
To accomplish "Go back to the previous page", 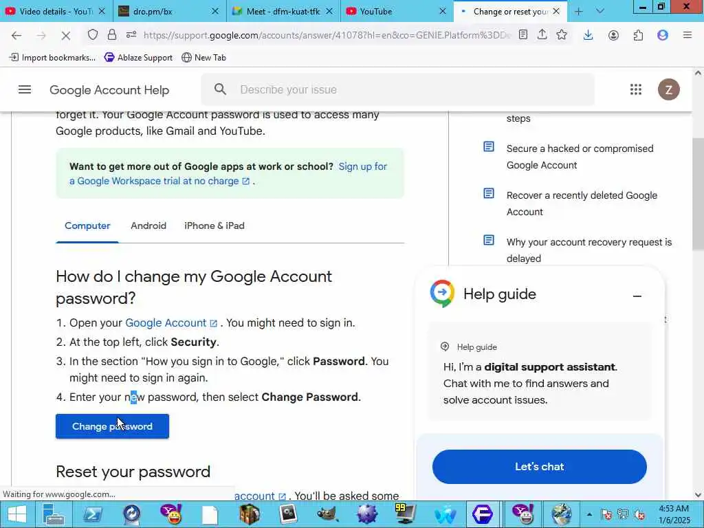I will click(16, 35).
